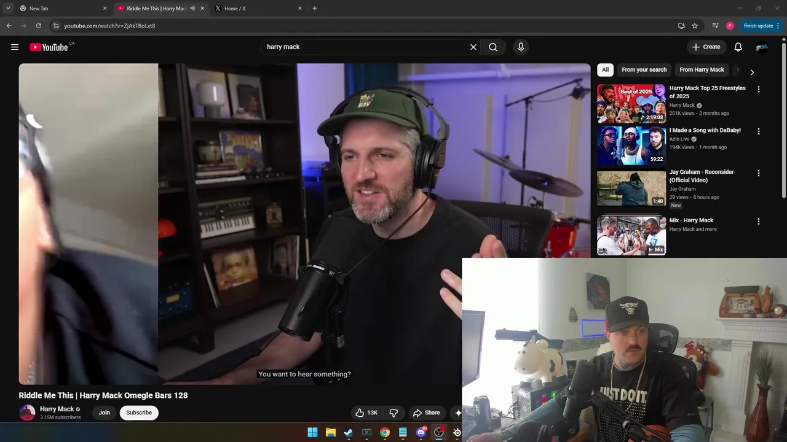Open the YouTube account avatar menu
Viewport: 787px width, 442px height.
(762, 47)
